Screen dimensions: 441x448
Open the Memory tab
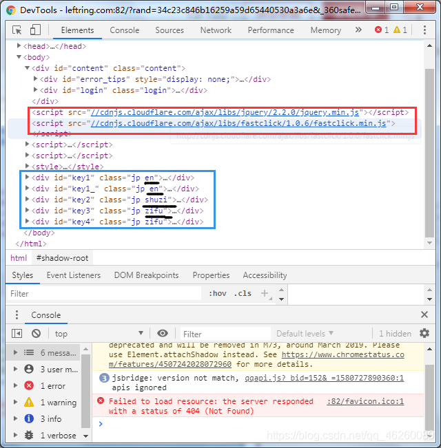[326, 30]
